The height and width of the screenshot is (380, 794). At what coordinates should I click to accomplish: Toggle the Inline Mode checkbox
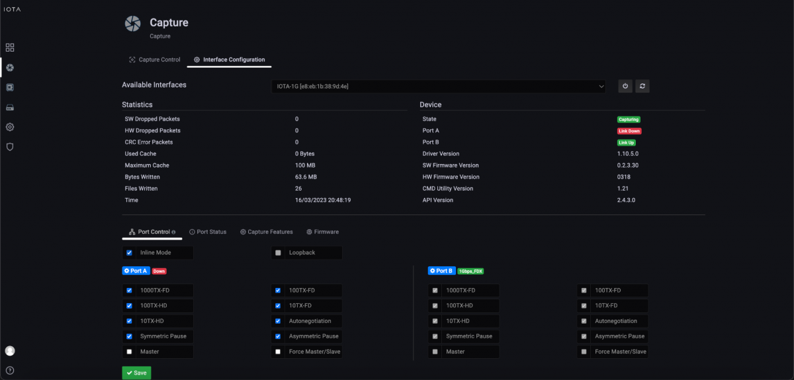point(130,253)
